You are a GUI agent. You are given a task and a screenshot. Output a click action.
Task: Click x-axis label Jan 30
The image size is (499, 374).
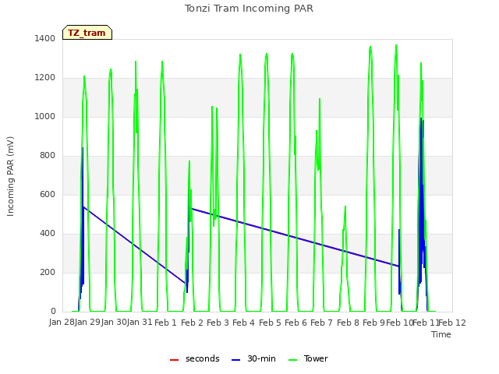114,323
